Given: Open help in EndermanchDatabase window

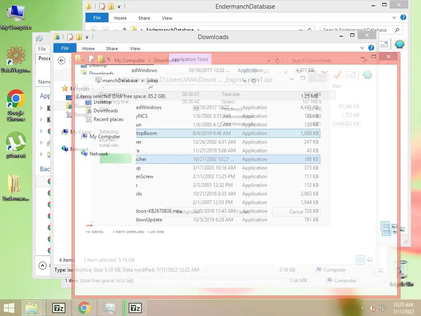Looking at the screenshot, I should point(403,17).
